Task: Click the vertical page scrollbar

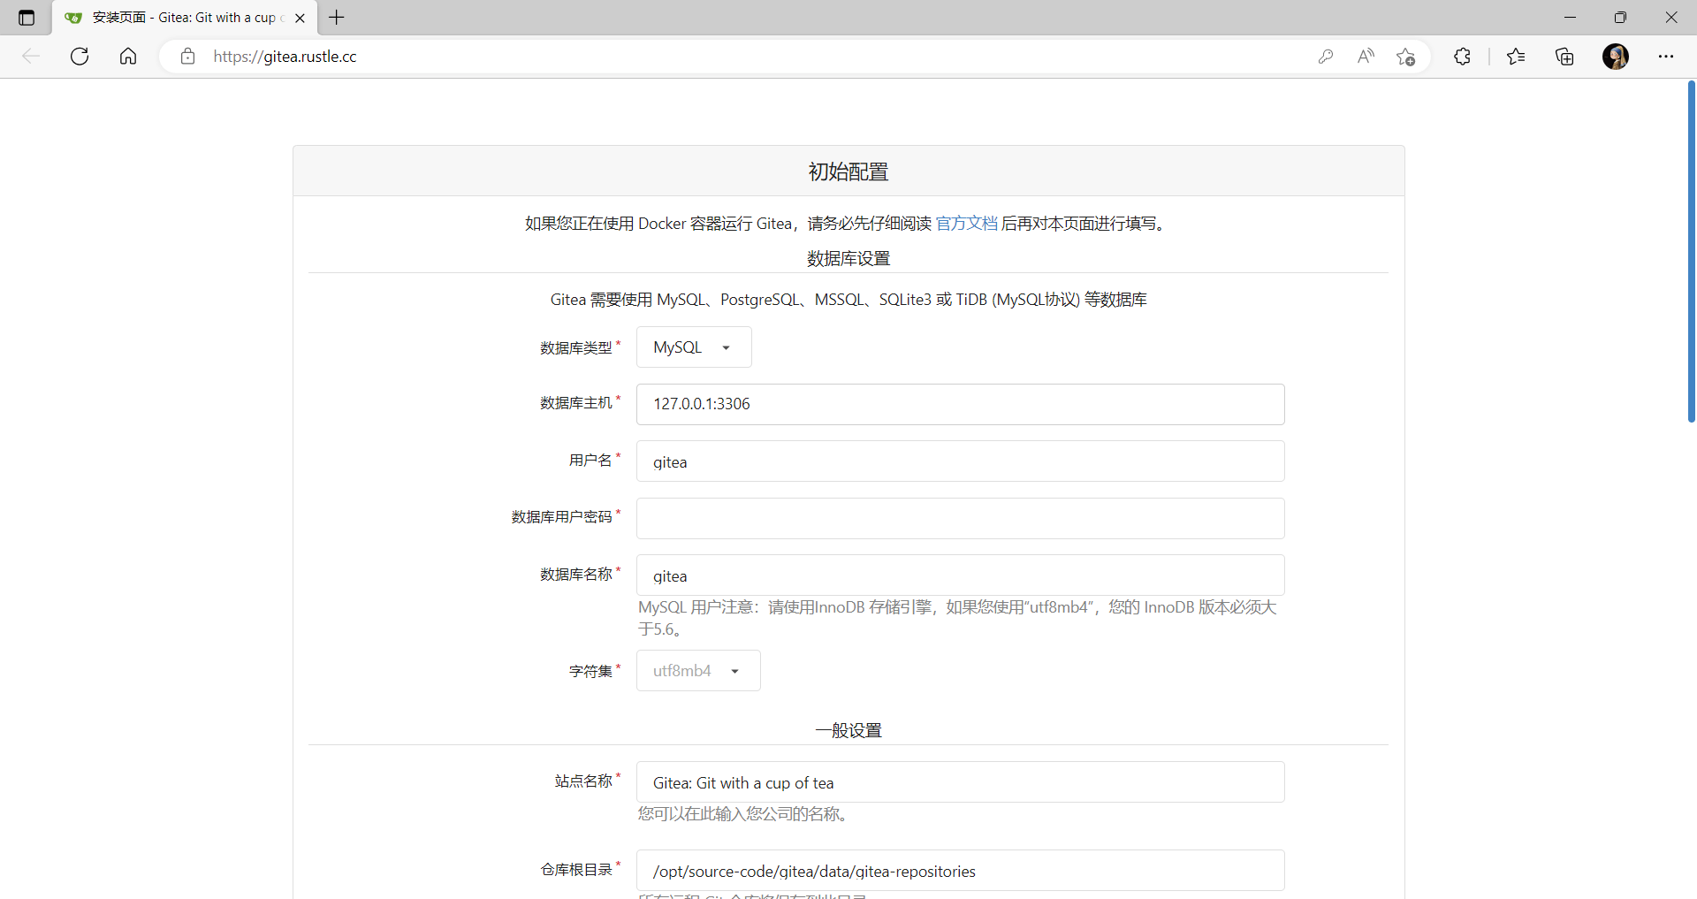Action: (1690, 252)
